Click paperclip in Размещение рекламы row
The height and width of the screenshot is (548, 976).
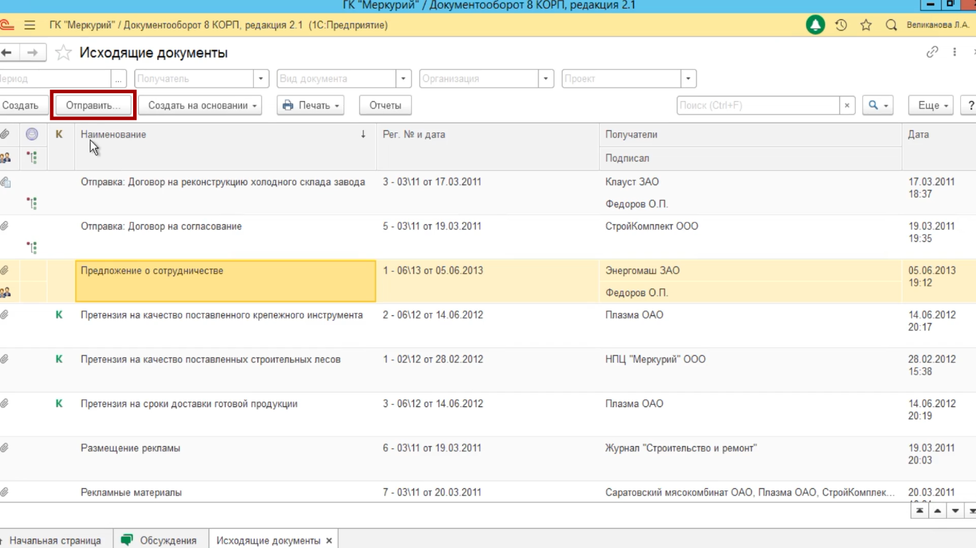point(5,448)
